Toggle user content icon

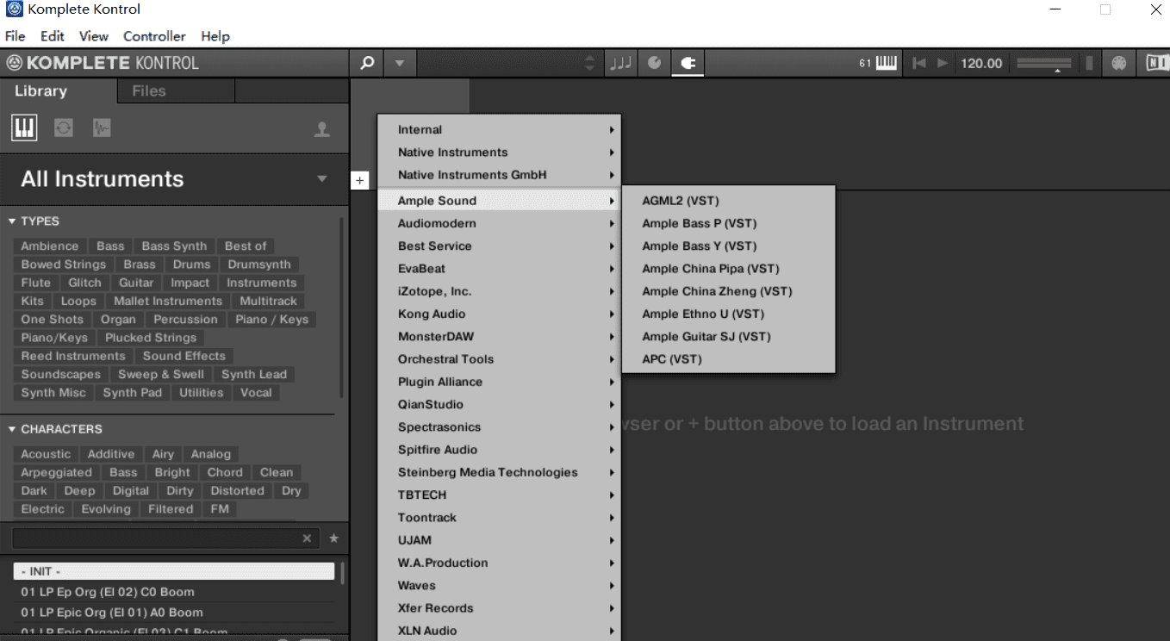(322, 129)
